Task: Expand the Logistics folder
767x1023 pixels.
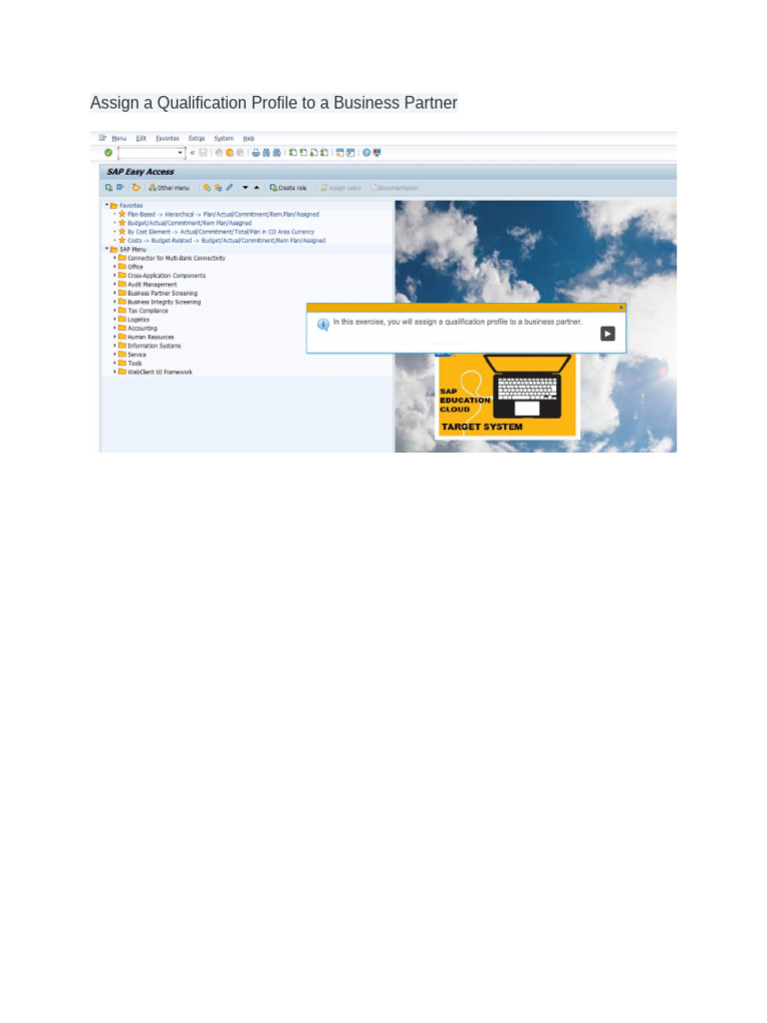Action: (115, 320)
